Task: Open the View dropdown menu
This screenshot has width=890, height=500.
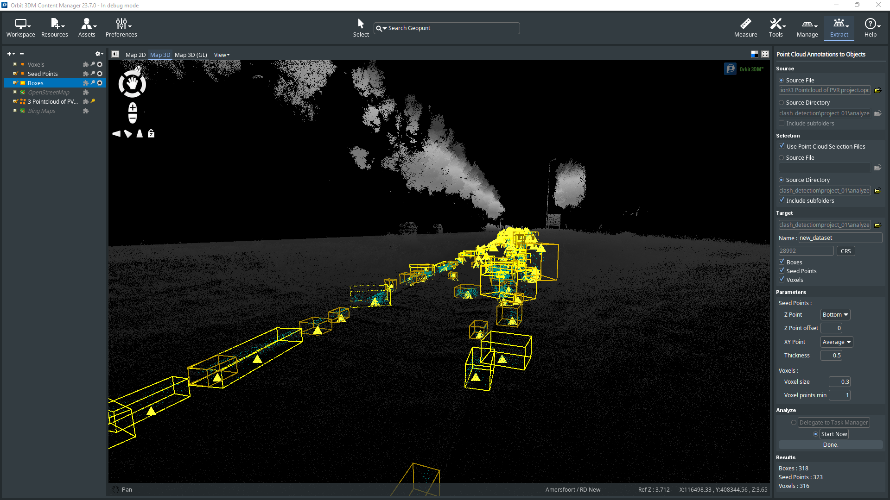Action: (222, 55)
